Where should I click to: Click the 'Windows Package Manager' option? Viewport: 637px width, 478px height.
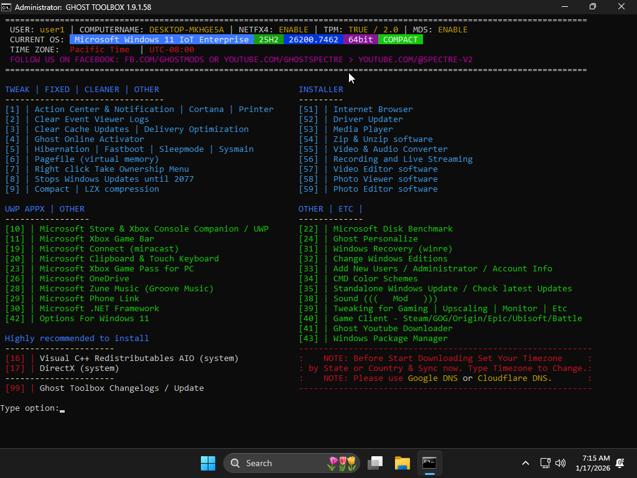[x=390, y=339]
